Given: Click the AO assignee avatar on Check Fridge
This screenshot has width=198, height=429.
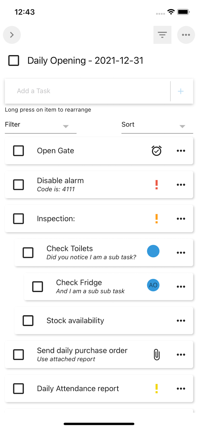Looking at the screenshot, I should [x=153, y=285].
